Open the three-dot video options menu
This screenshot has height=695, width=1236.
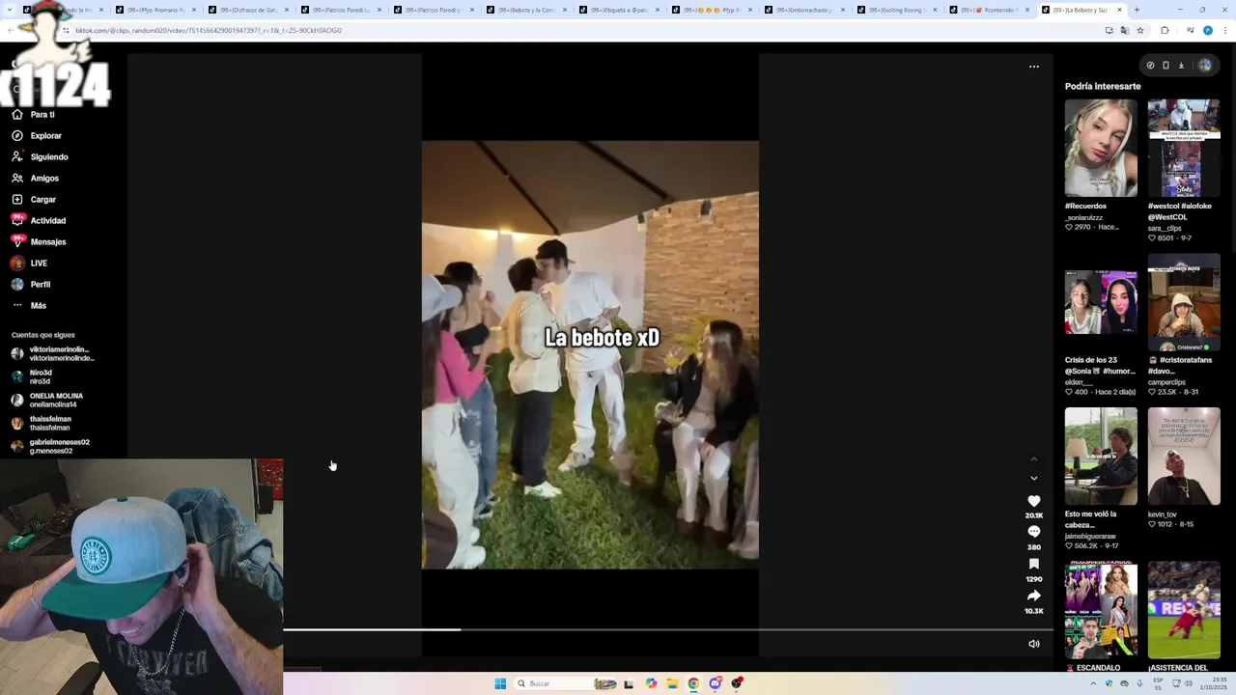click(1033, 67)
